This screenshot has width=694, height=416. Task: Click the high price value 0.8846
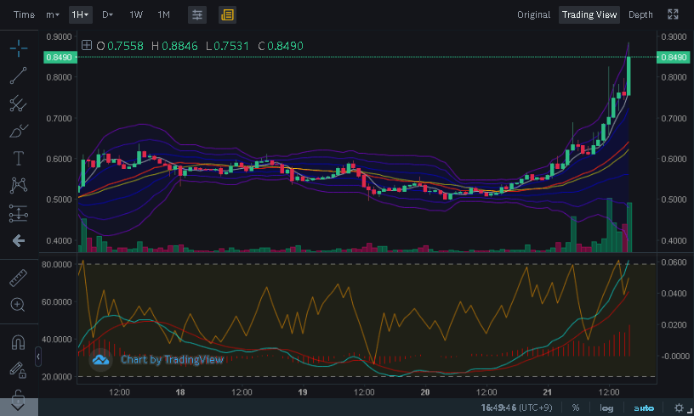(x=179, y=46)
